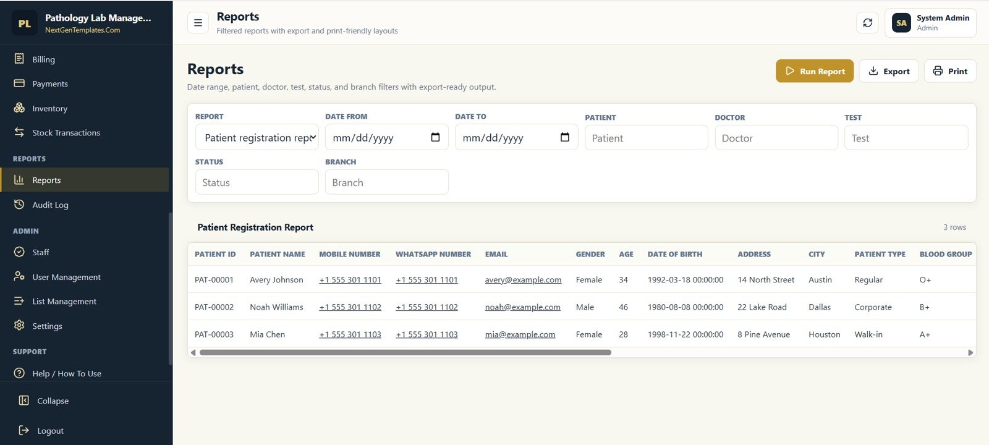Click the System Admin profile name

pos(943,18)
